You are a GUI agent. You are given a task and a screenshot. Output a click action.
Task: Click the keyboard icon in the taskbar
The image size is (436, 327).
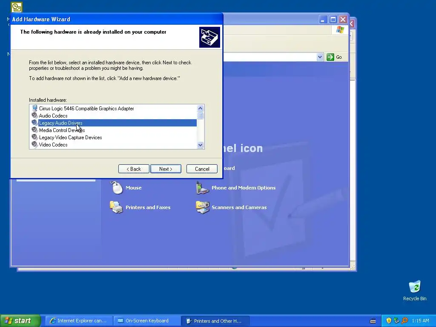click(373, 321)
